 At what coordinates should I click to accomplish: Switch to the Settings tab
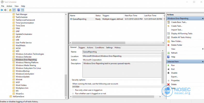[109, 48]
